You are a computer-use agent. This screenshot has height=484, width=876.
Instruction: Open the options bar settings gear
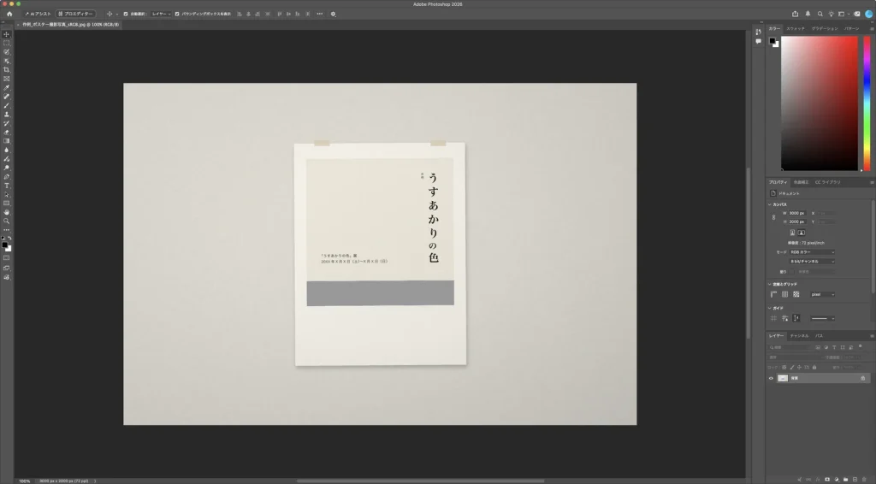click(334, 14)
